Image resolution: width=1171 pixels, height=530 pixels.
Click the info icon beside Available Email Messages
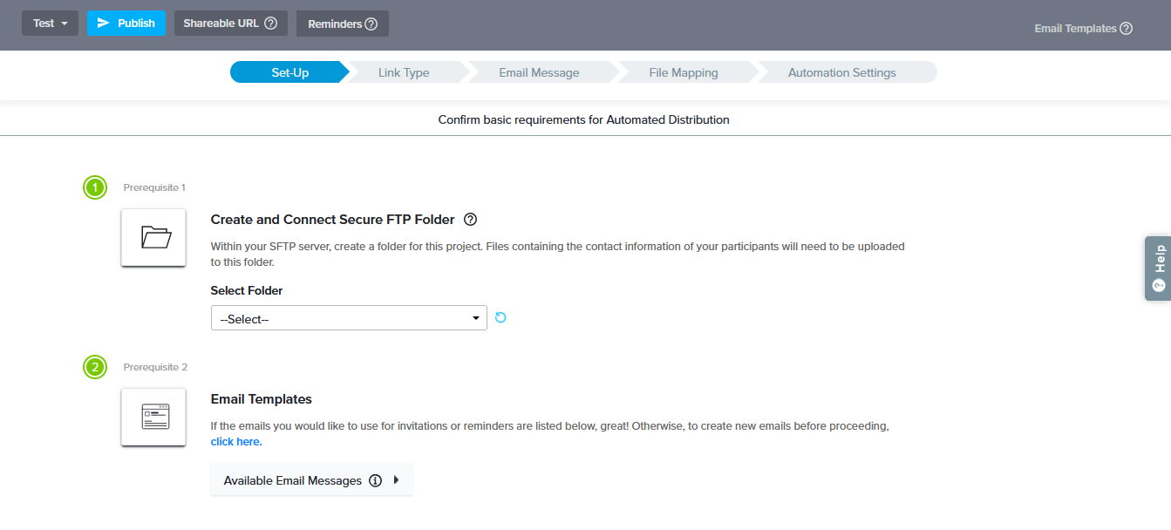point(376,480)
